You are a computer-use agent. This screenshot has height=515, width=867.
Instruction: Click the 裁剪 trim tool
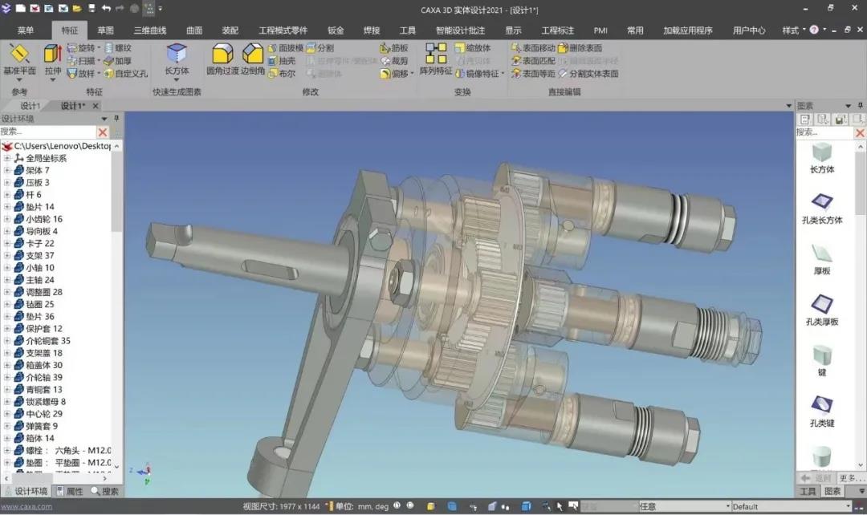pyautogui.click(x=394, y=61)
